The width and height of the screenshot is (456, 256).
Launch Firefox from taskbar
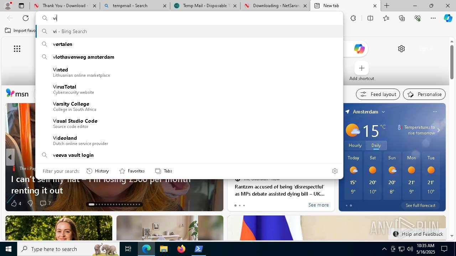[181, 249]
